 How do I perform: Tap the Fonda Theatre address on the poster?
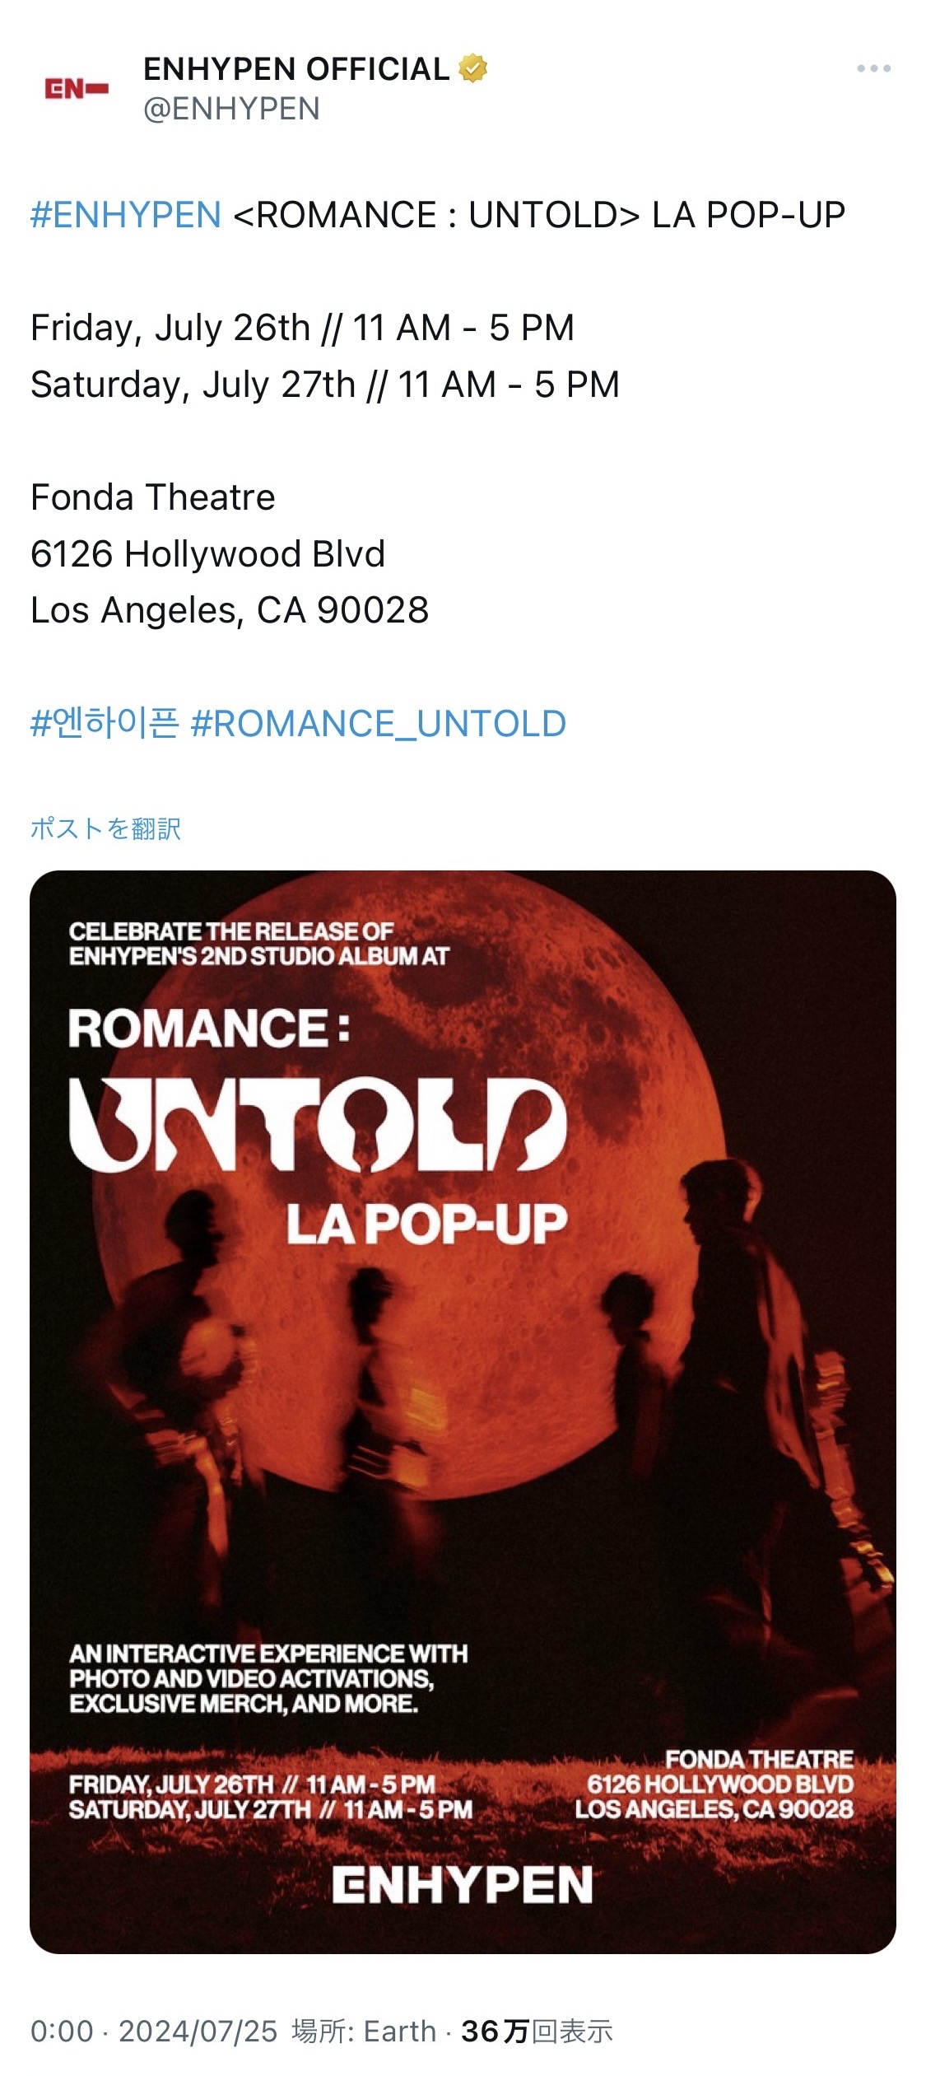714,1786
